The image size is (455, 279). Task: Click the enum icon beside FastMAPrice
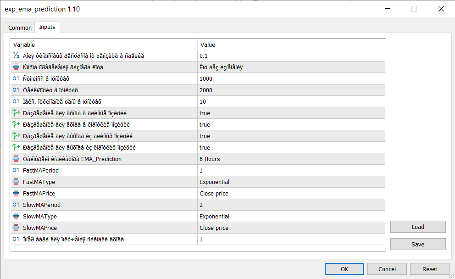16,193
